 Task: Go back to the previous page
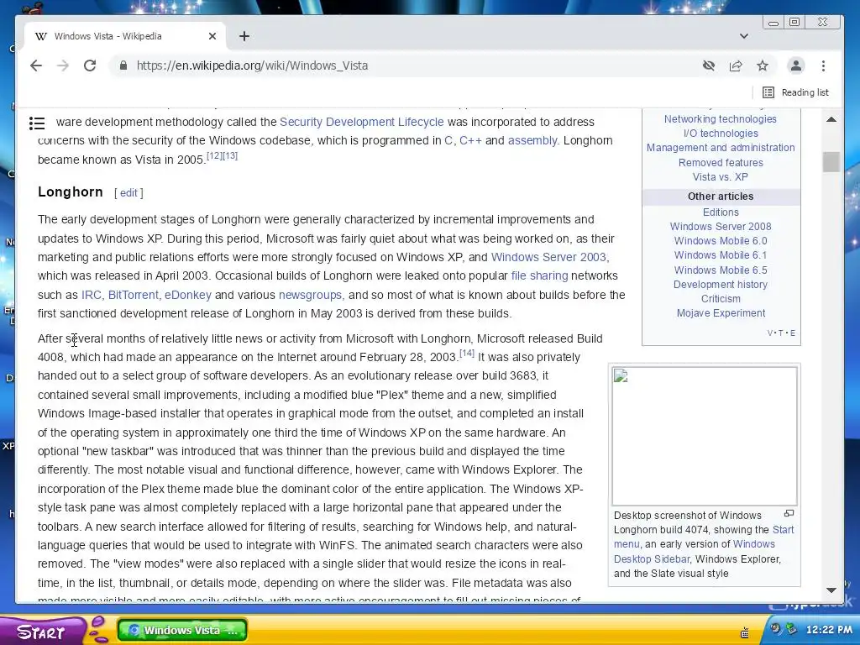pos(36,66)
